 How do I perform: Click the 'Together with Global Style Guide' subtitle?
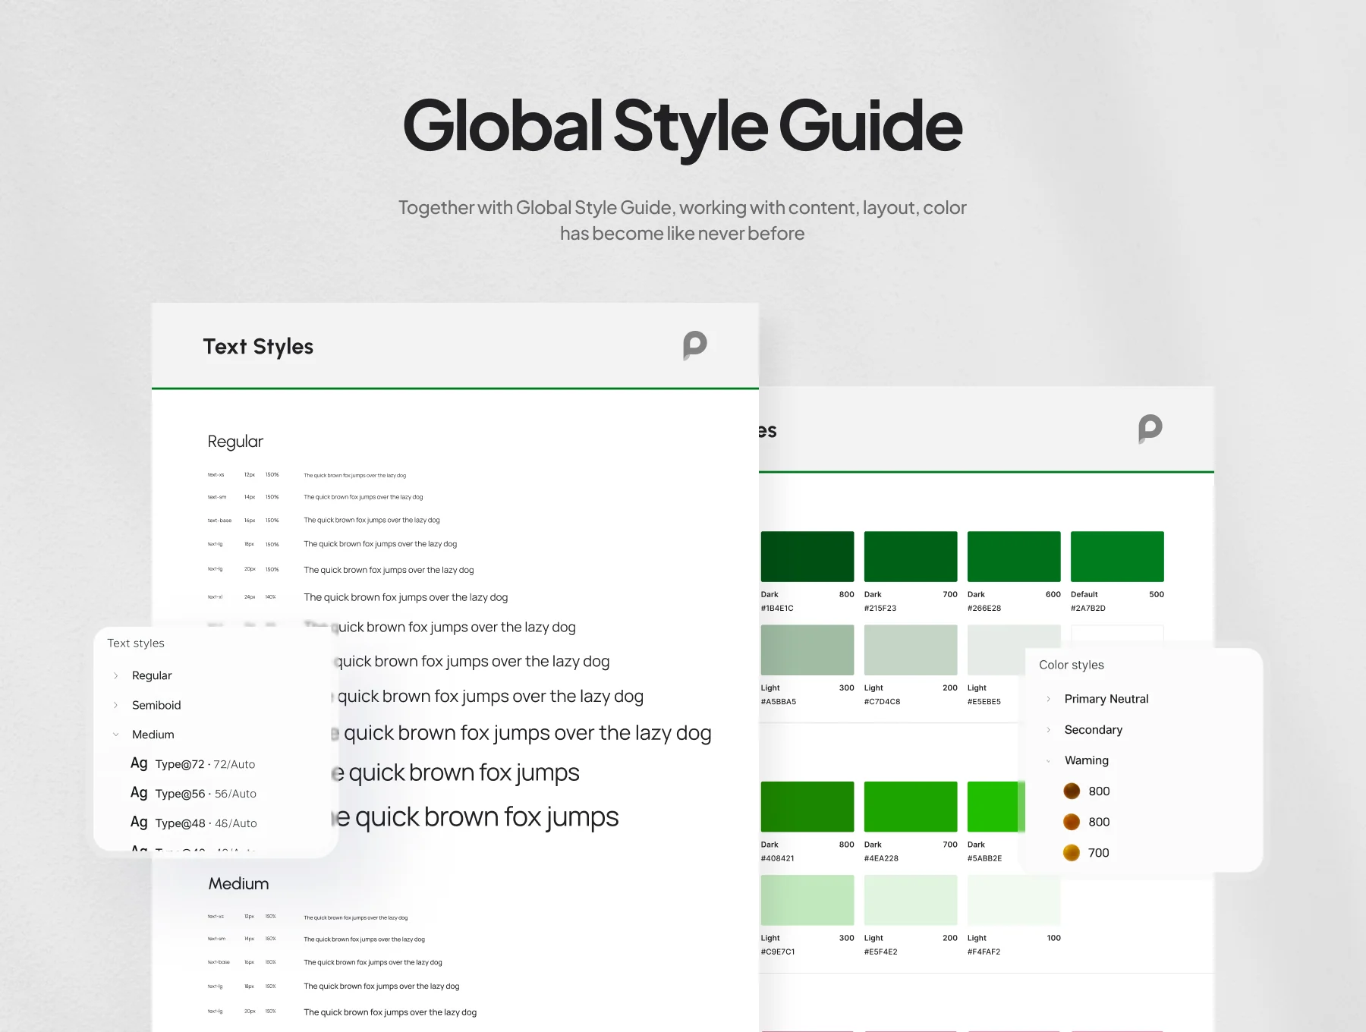click(x=682, y=220)
